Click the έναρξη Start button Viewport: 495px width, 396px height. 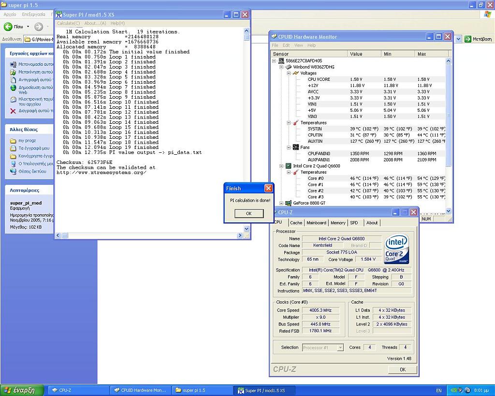(x=22, y=390)
